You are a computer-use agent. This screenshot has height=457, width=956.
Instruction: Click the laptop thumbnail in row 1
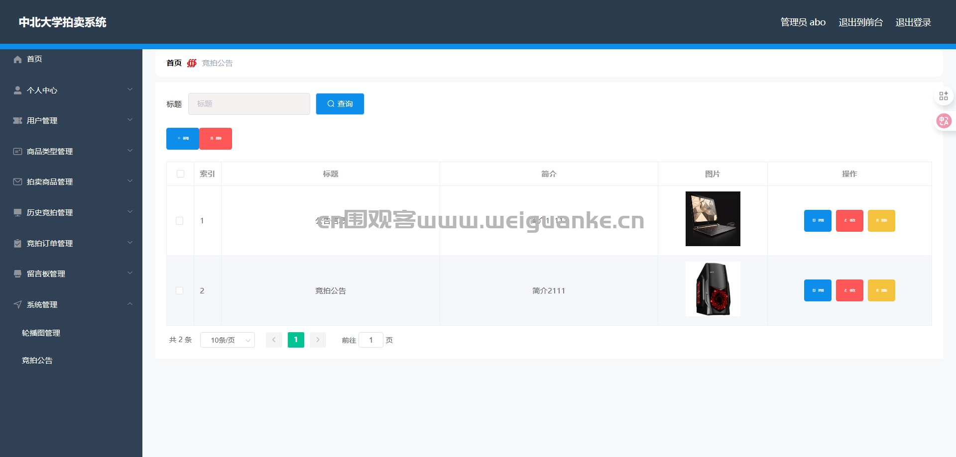click(713, 219)
